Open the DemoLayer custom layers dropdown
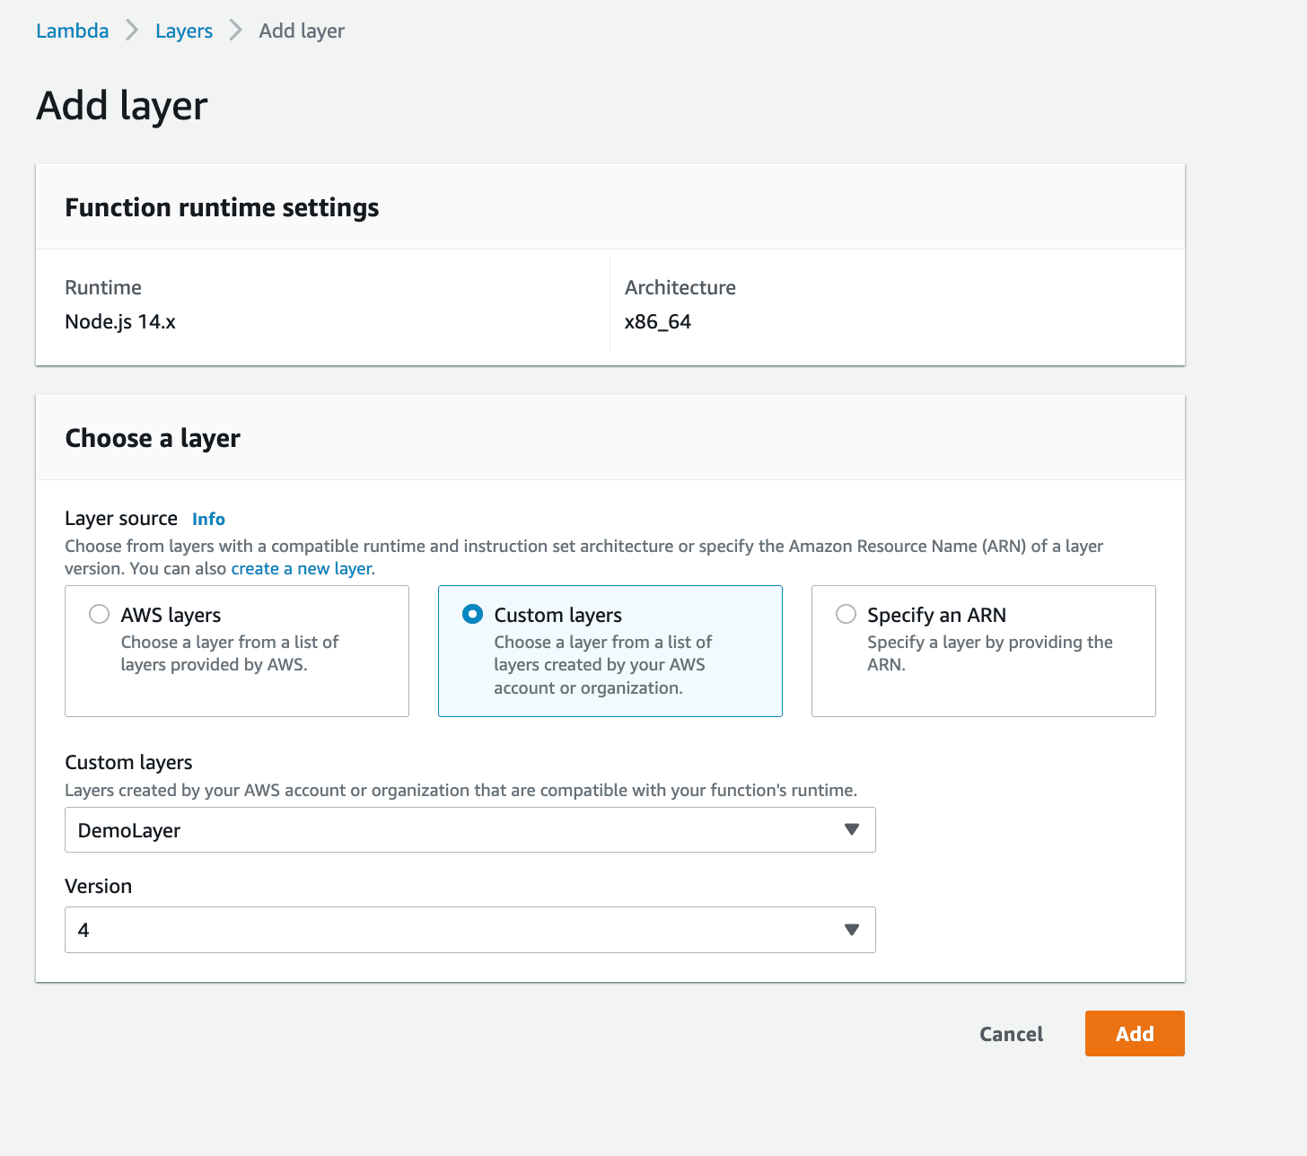Viewport: 1307px width, 1156px height. coord(470,830)
